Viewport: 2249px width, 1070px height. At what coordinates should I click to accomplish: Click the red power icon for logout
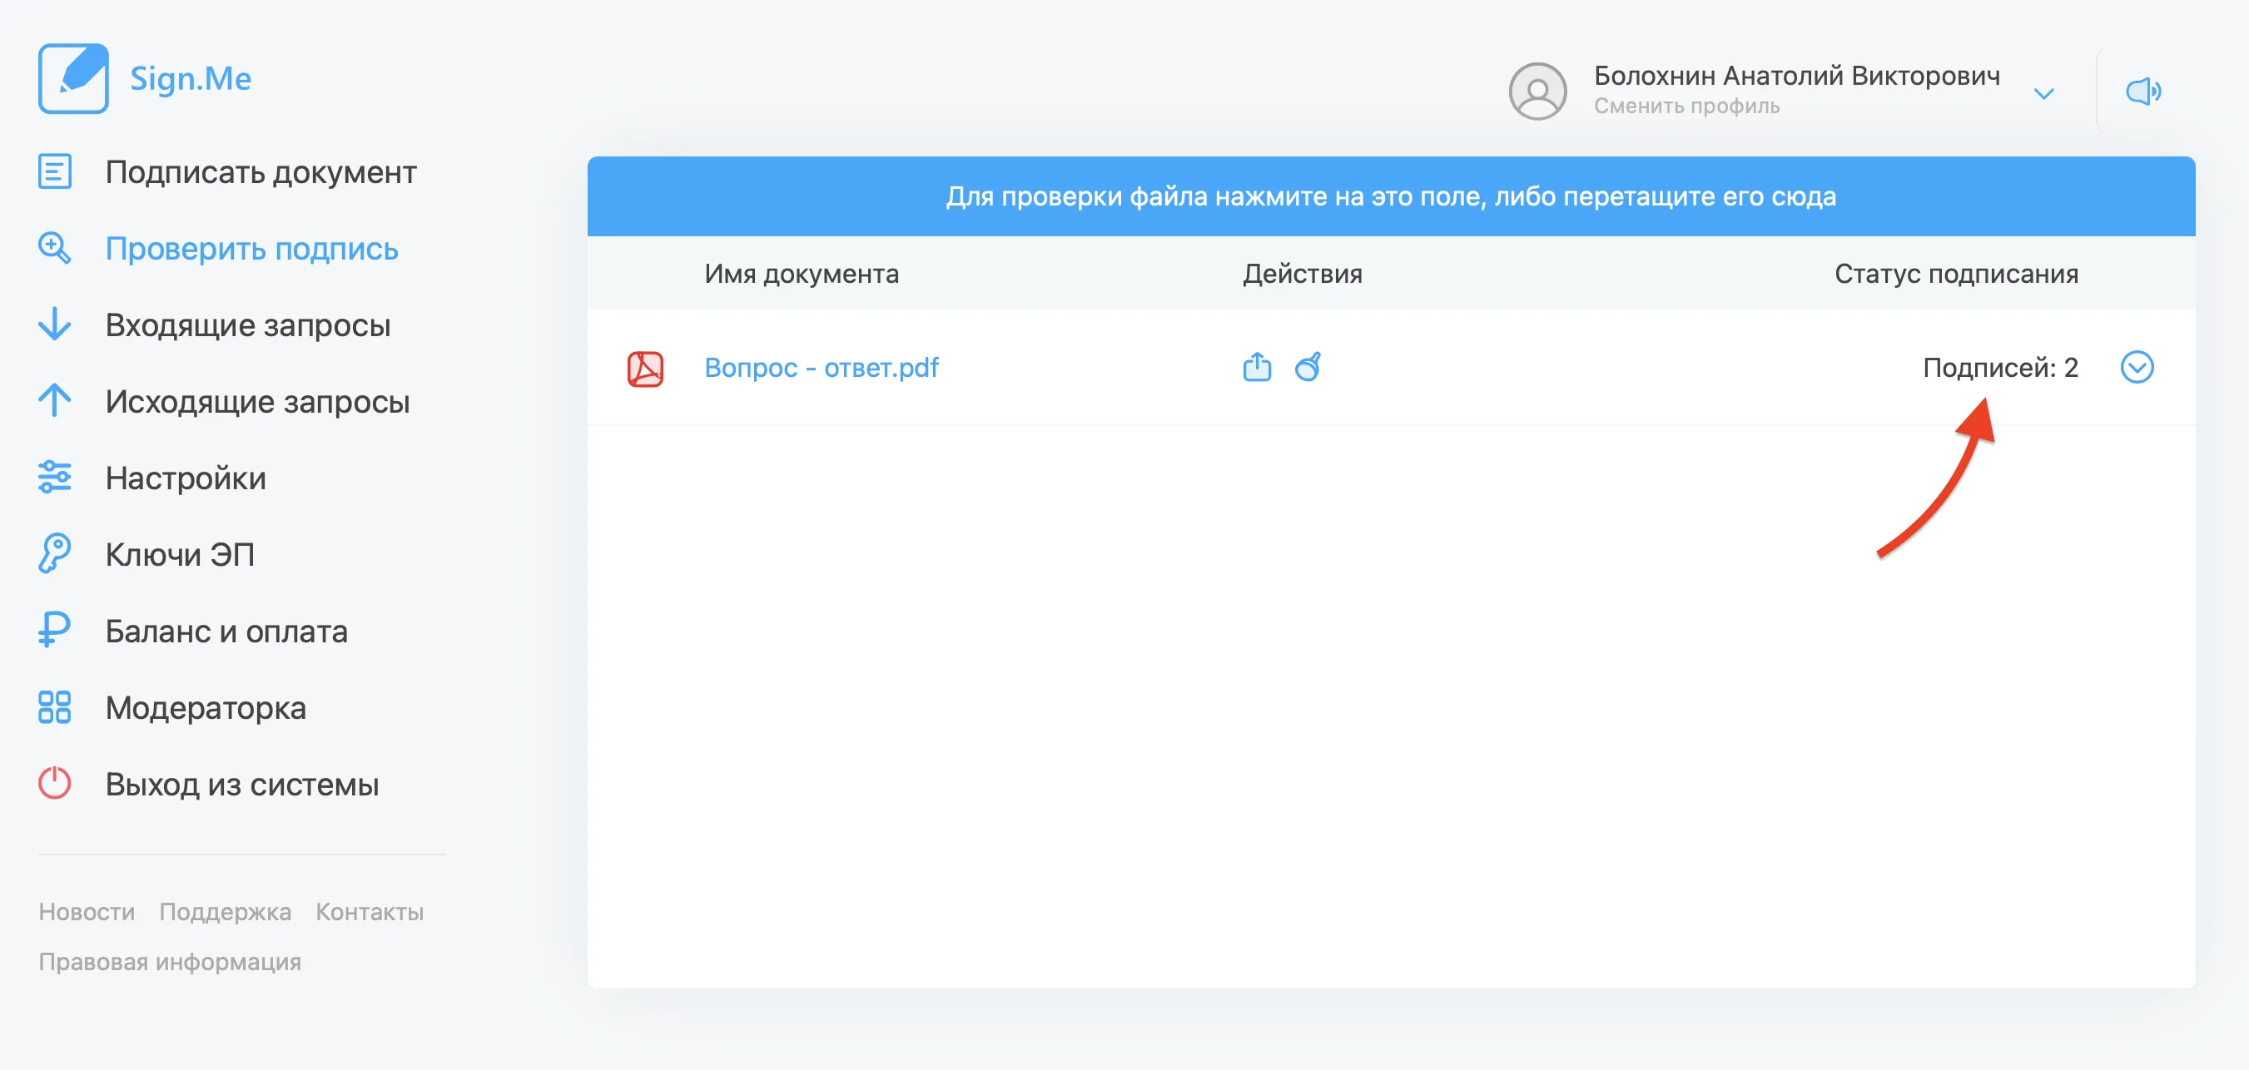point(55,783)
